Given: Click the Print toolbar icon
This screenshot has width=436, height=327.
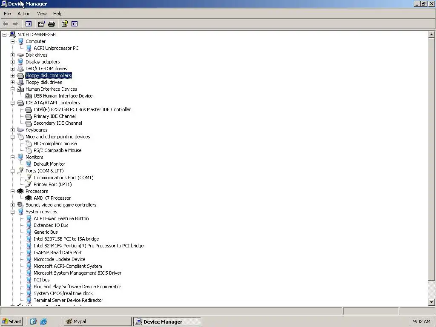Looking at the screenshot, I should tap(52, 24).
